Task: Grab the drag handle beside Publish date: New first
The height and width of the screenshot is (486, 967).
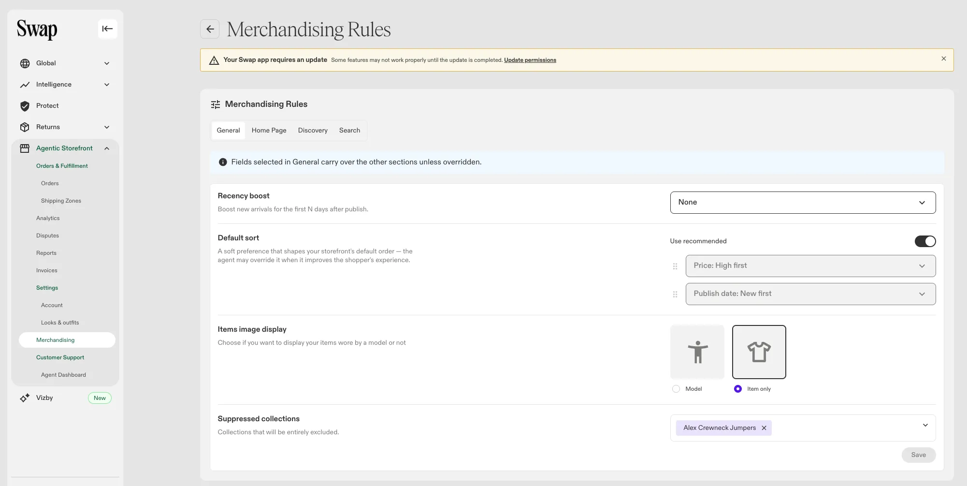Action: pyautogui.click(x=675, y=294)
